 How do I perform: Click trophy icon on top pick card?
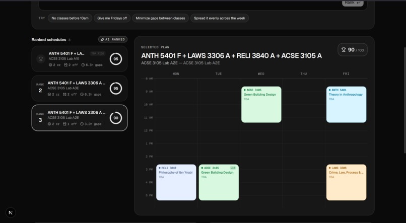pyautogui.click(x=40, y=59)
